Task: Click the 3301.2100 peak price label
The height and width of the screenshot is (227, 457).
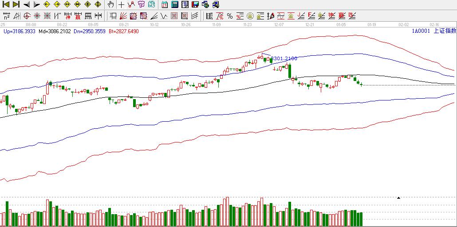Action: (x=284, y=58)
